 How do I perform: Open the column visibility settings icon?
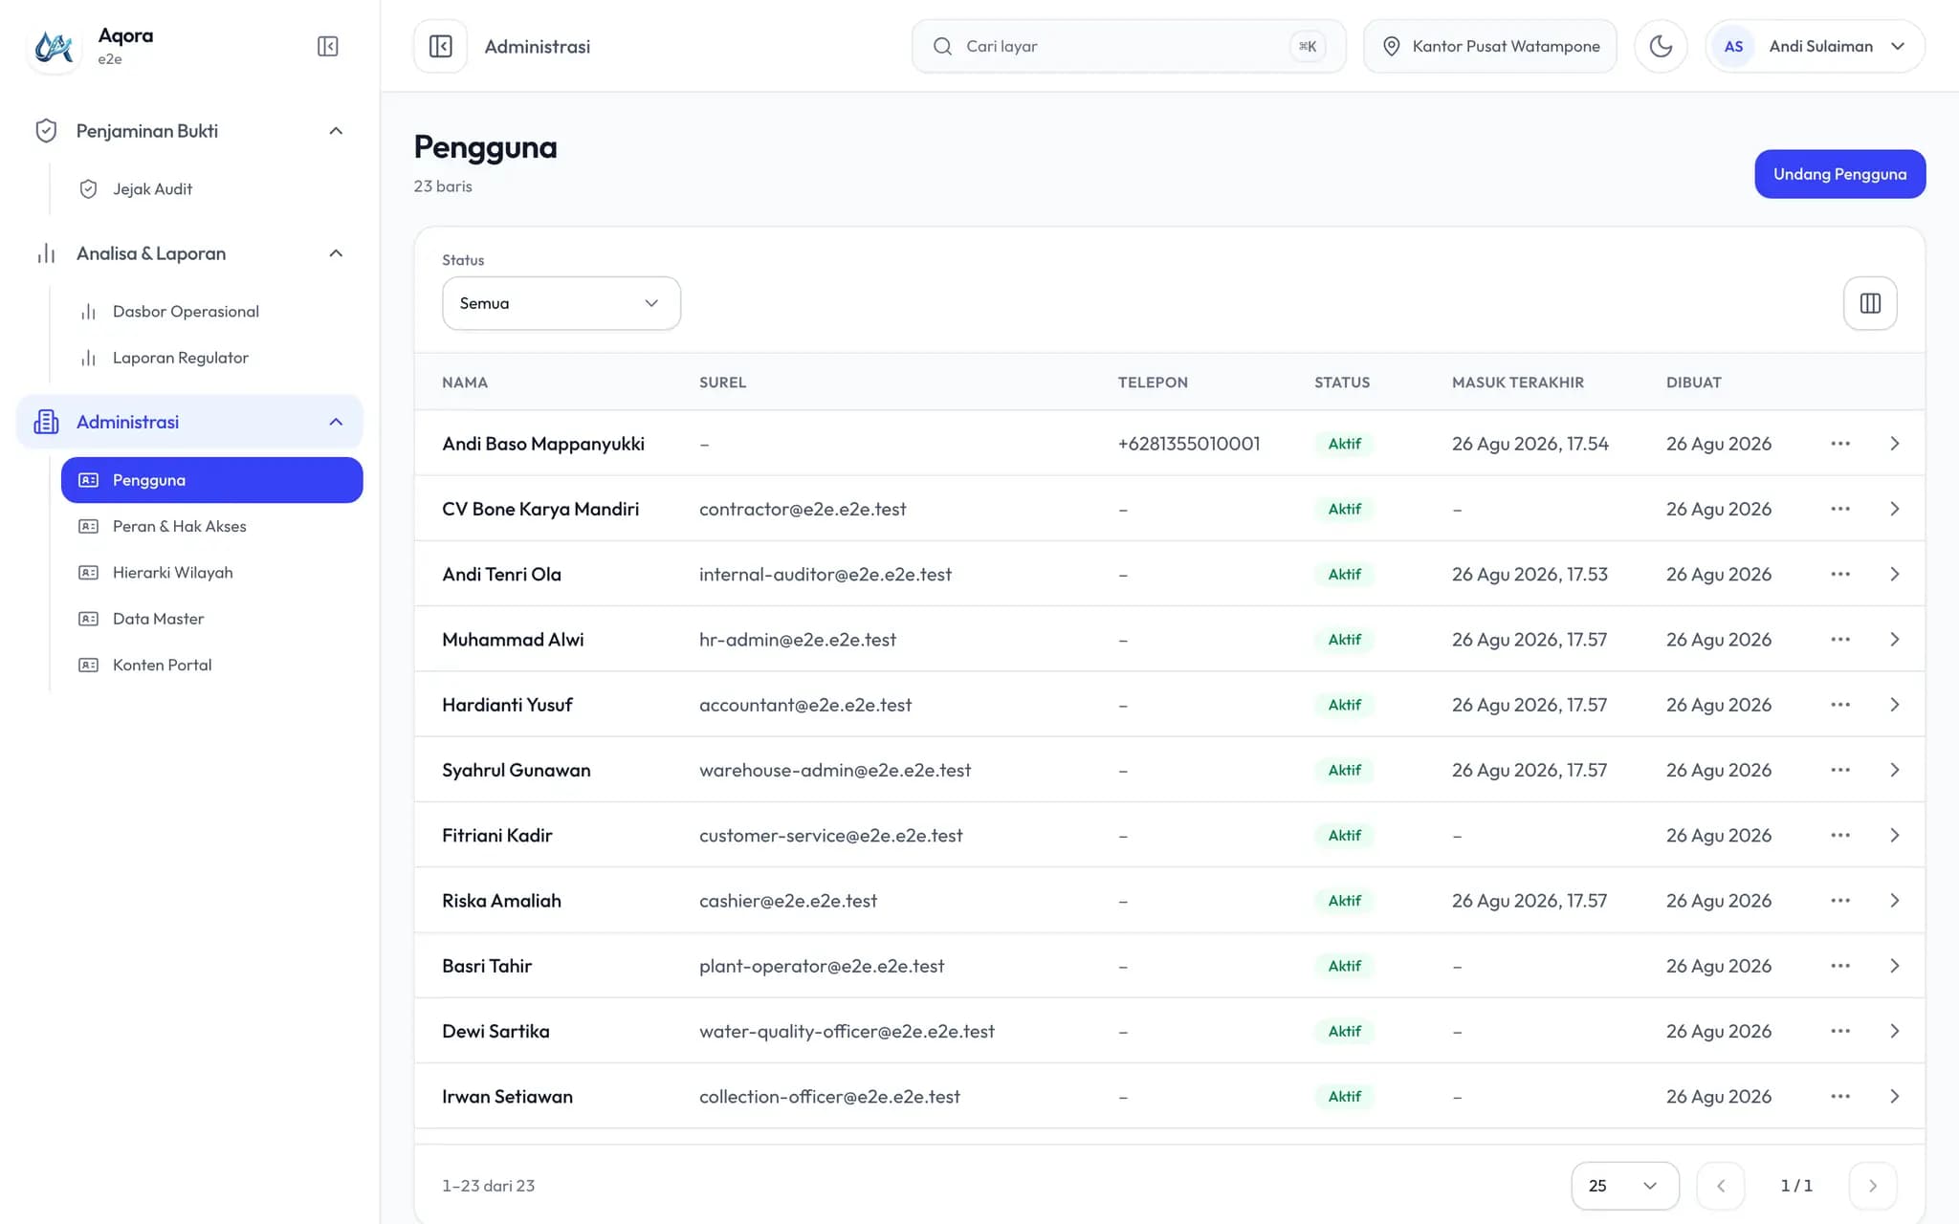pos(1870,303)
